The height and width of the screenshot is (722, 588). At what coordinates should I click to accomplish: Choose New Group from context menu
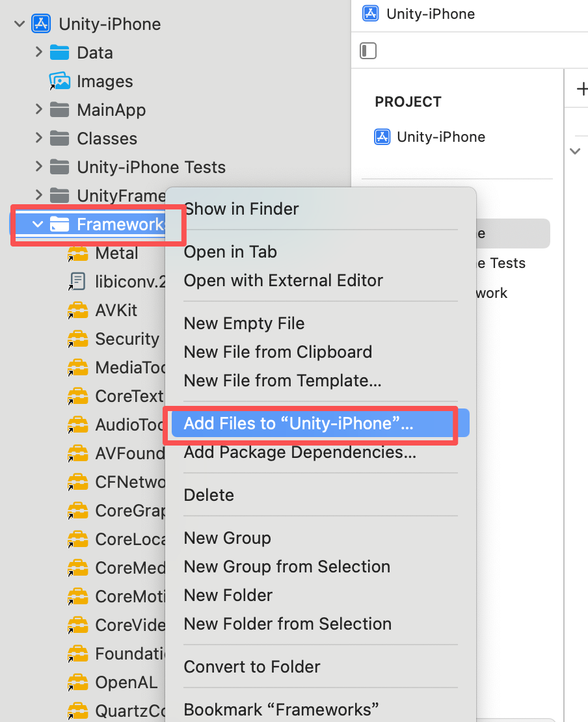point(227,538)
